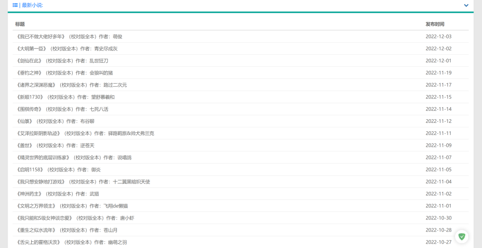Click the list icon beside 最新小说
Viewport: 482px width, 248px height.
pos(15,5)
